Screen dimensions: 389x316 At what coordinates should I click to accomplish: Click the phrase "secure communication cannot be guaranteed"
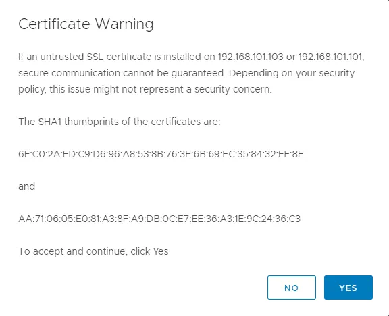tap(122, 73)
